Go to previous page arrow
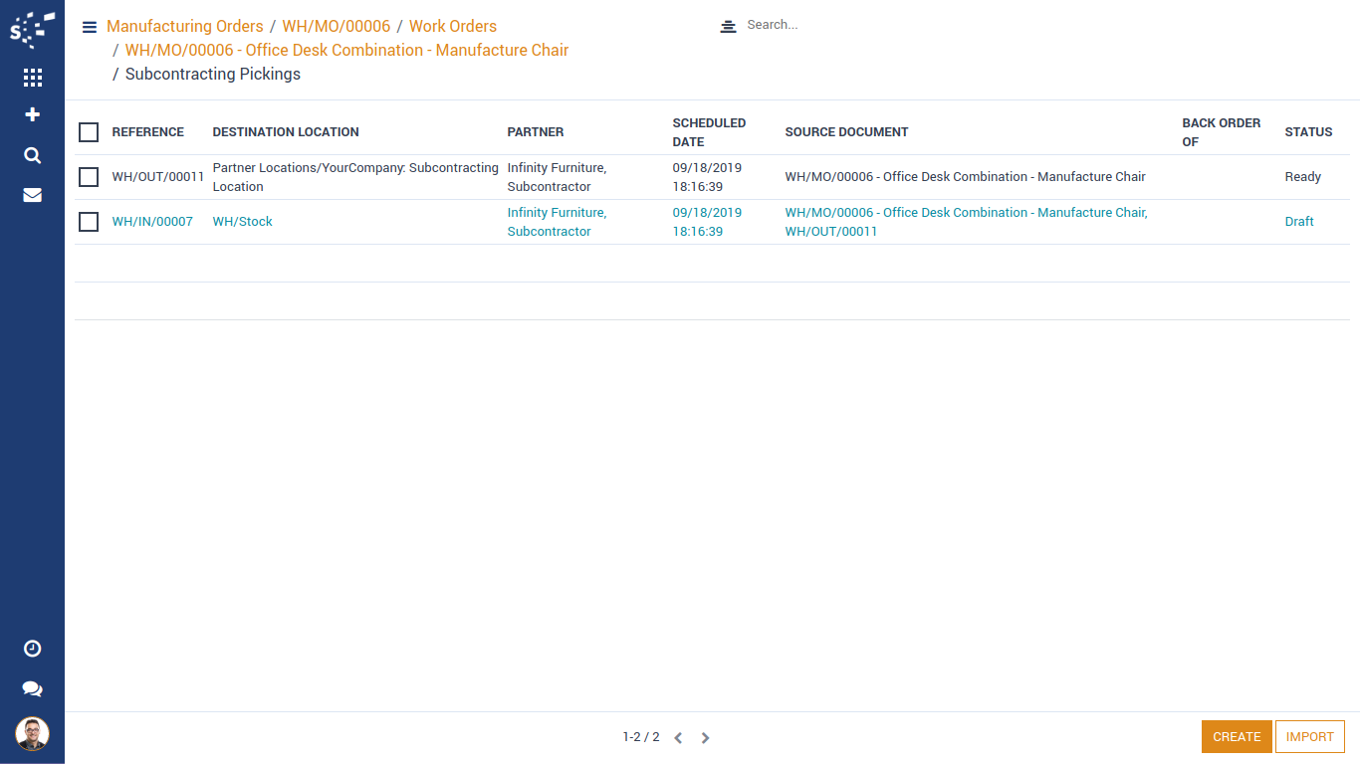This screenshot has width=1360, height=764. point(678,738)
